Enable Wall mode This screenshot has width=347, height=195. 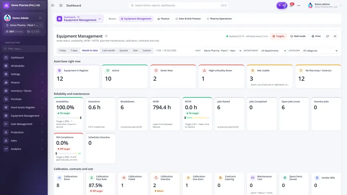coord(298,36)
